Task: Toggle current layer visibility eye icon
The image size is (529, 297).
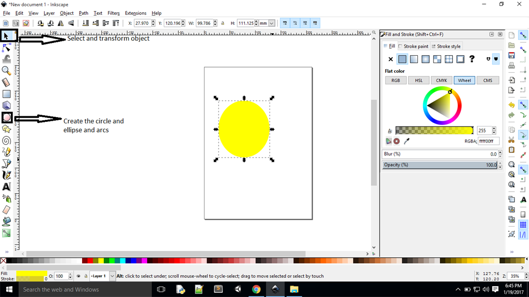Action: (x=78, y=276)
